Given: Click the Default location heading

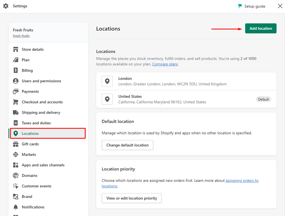Looking at the screenshot, I should coord(118,121).
